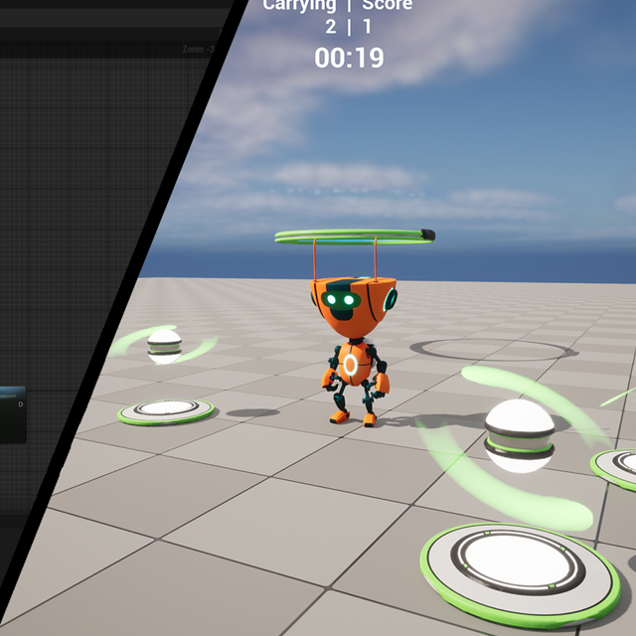636x636 pixels.
Task: Click the black tip of the propeller
Action: click(429, 235)
